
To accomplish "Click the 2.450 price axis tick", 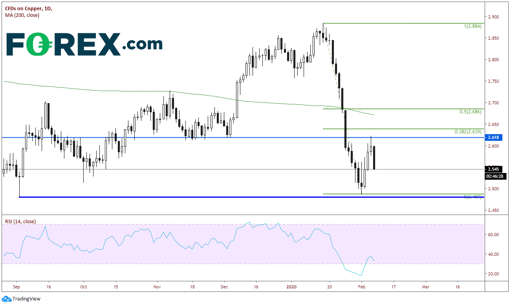I will 493,210.
